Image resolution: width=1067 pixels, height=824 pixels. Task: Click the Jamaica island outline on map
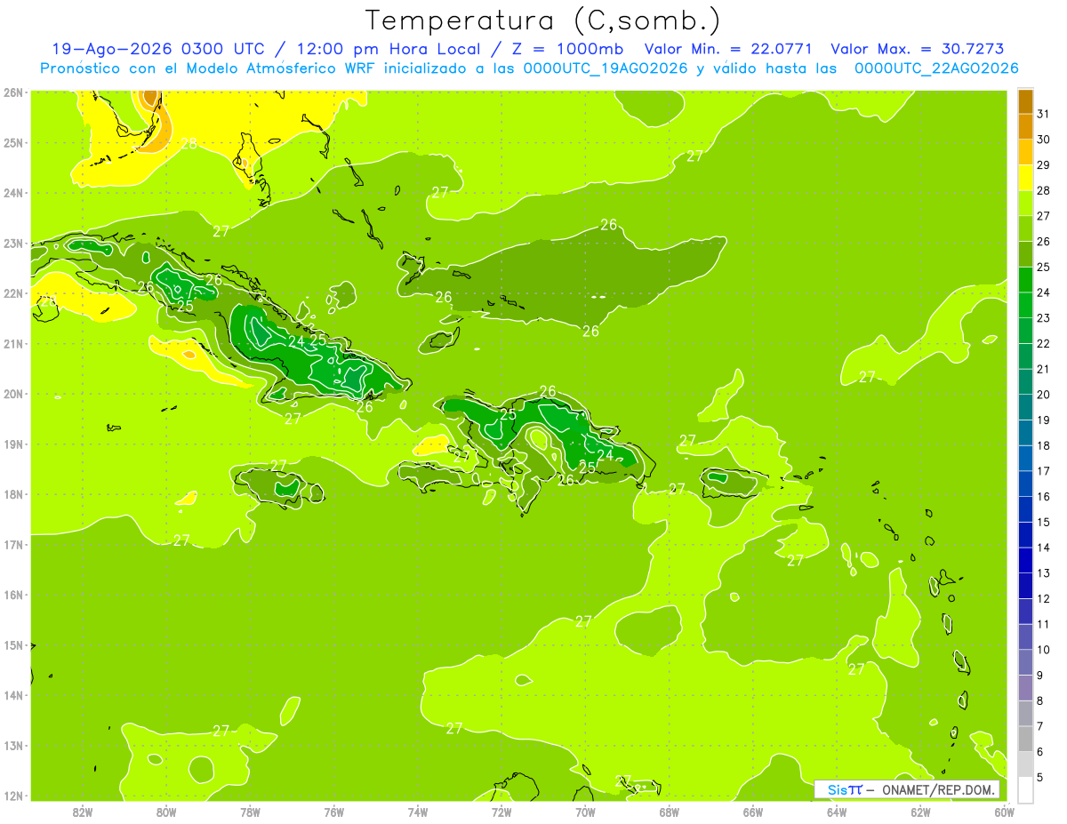(x=280, y=488)
